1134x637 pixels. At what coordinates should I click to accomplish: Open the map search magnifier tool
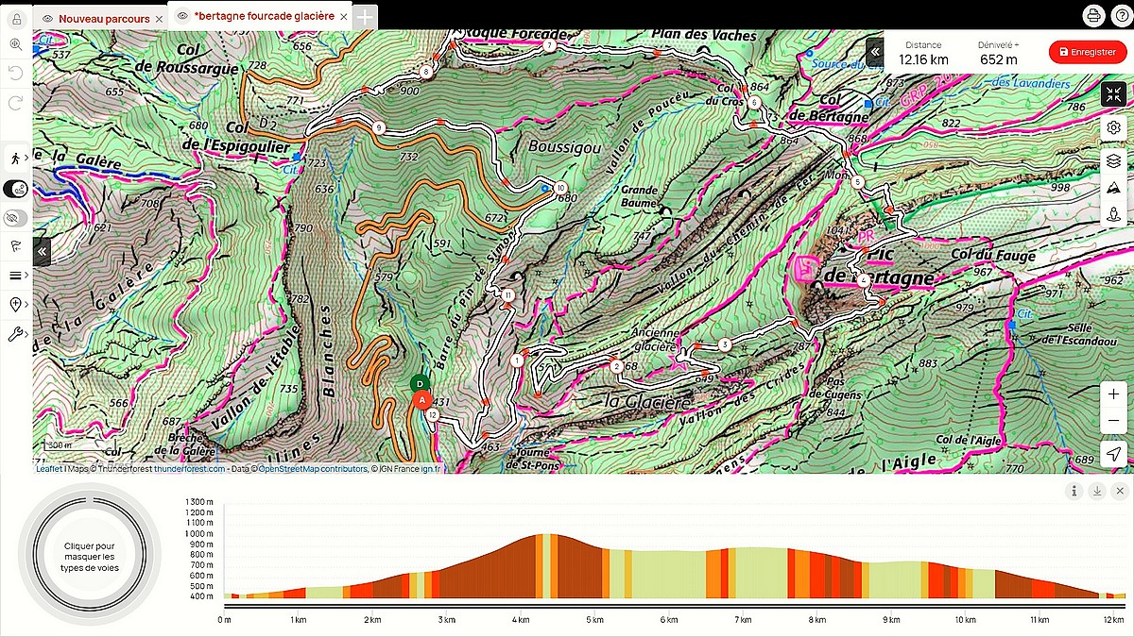pyautogui.click(x=16, y=43)
